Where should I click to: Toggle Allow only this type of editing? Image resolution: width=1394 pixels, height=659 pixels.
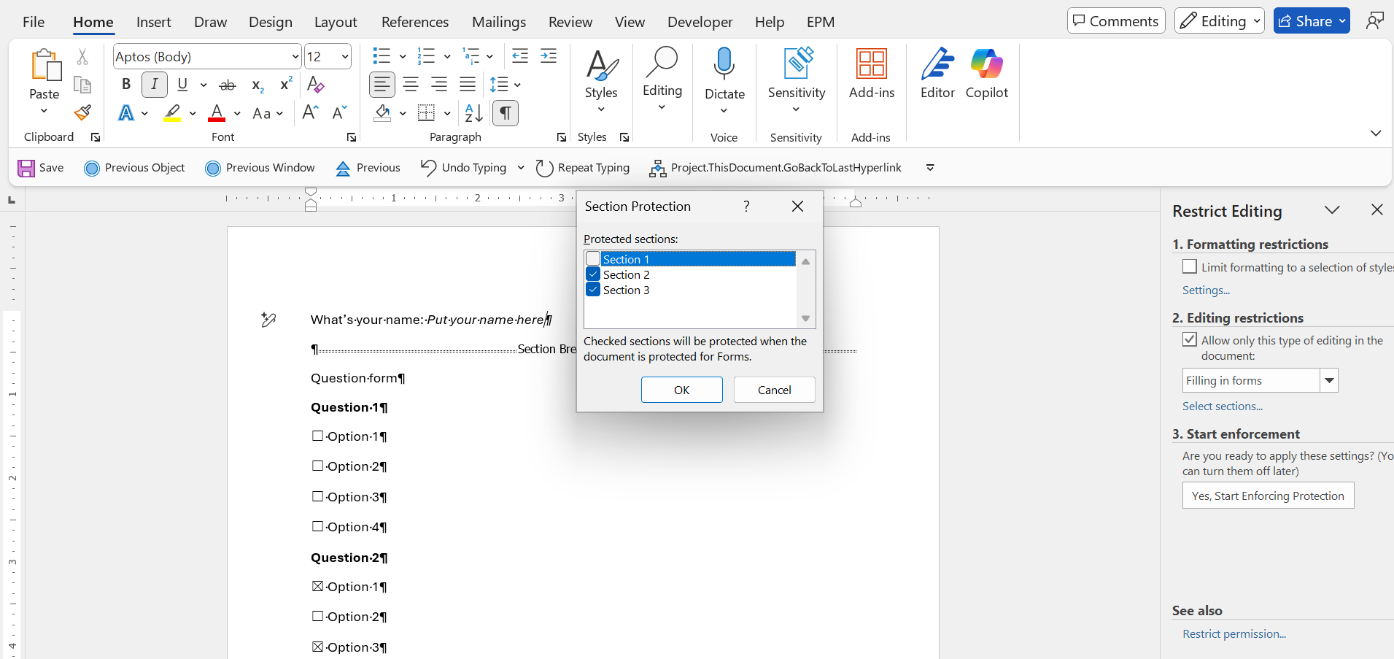1190,340
